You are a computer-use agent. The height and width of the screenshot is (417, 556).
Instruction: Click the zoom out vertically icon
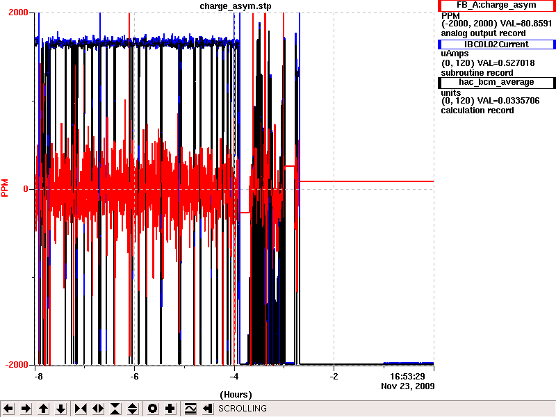[133, 409]
